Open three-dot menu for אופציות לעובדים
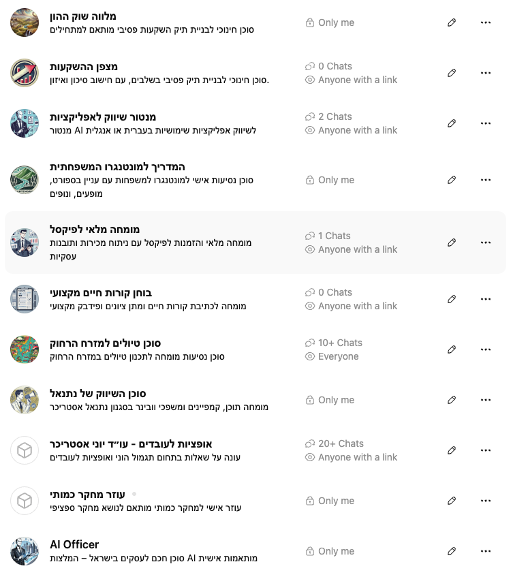This screenshot has height=577, width=511. [x=486, y=450]
